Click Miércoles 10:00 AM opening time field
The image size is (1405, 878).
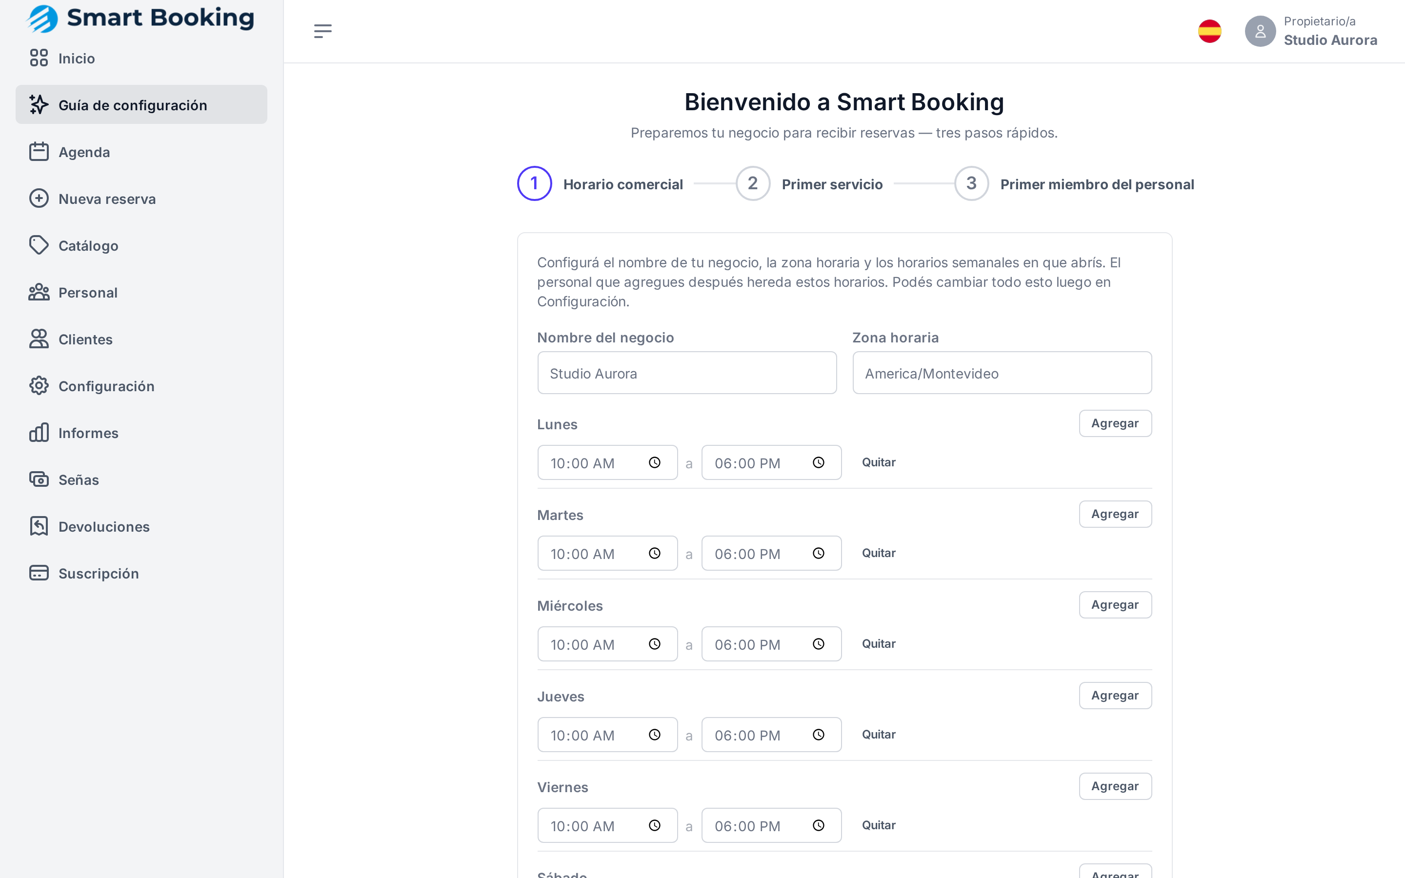point(607,644)
